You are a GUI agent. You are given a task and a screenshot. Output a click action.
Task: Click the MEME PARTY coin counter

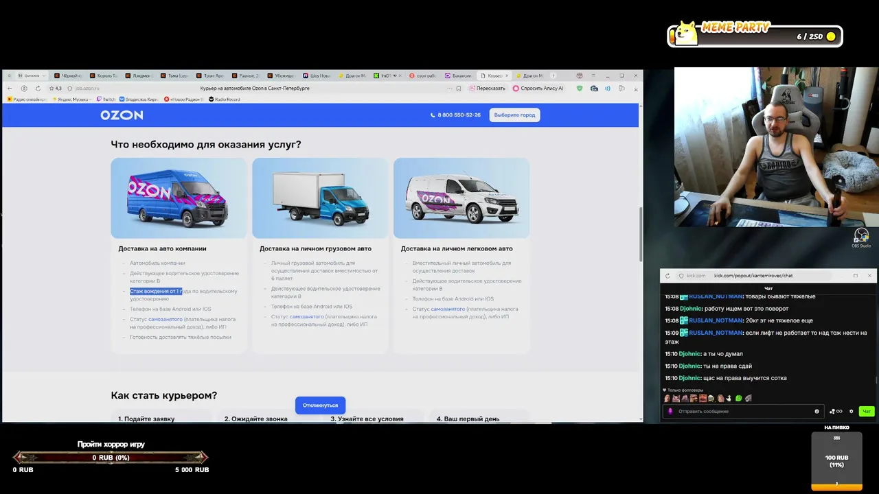[755, 35]
